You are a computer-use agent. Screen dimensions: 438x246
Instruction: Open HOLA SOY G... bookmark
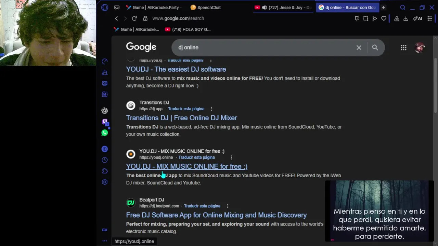point(188,29)
